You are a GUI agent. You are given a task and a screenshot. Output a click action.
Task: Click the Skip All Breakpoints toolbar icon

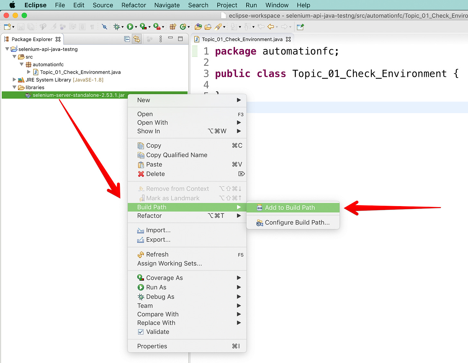tap(104, 27)
